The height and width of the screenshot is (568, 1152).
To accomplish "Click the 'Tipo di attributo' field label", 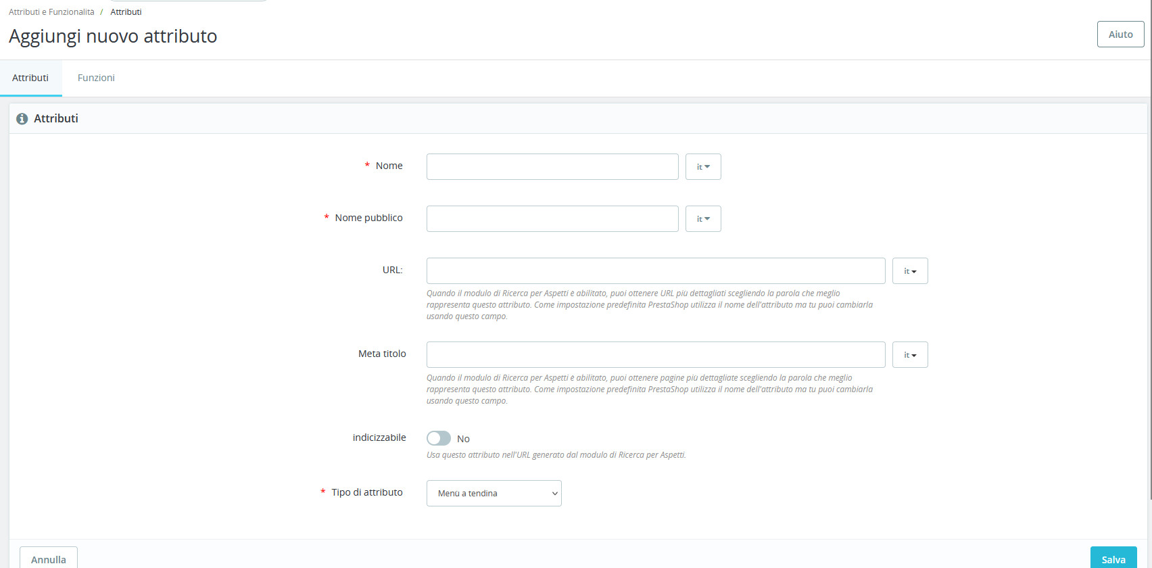I will (x=367, y=492).
